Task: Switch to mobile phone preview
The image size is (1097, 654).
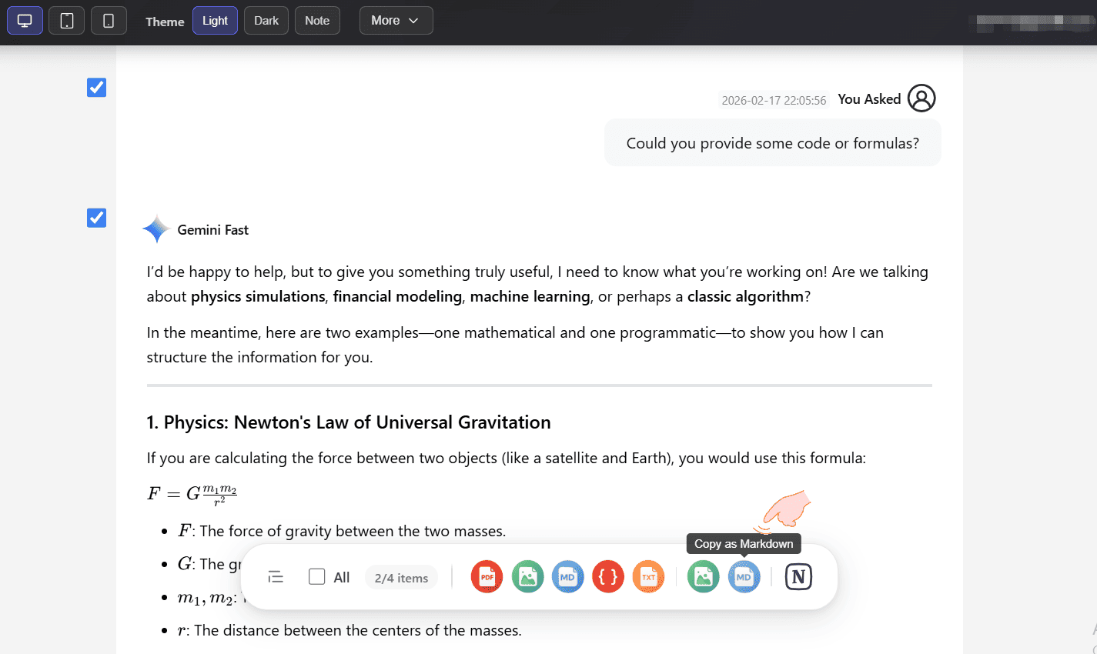Action: [108, 20]
